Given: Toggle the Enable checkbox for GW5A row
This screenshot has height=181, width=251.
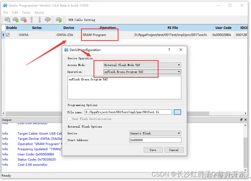Looking at the screenshot, I should [8, 35].
